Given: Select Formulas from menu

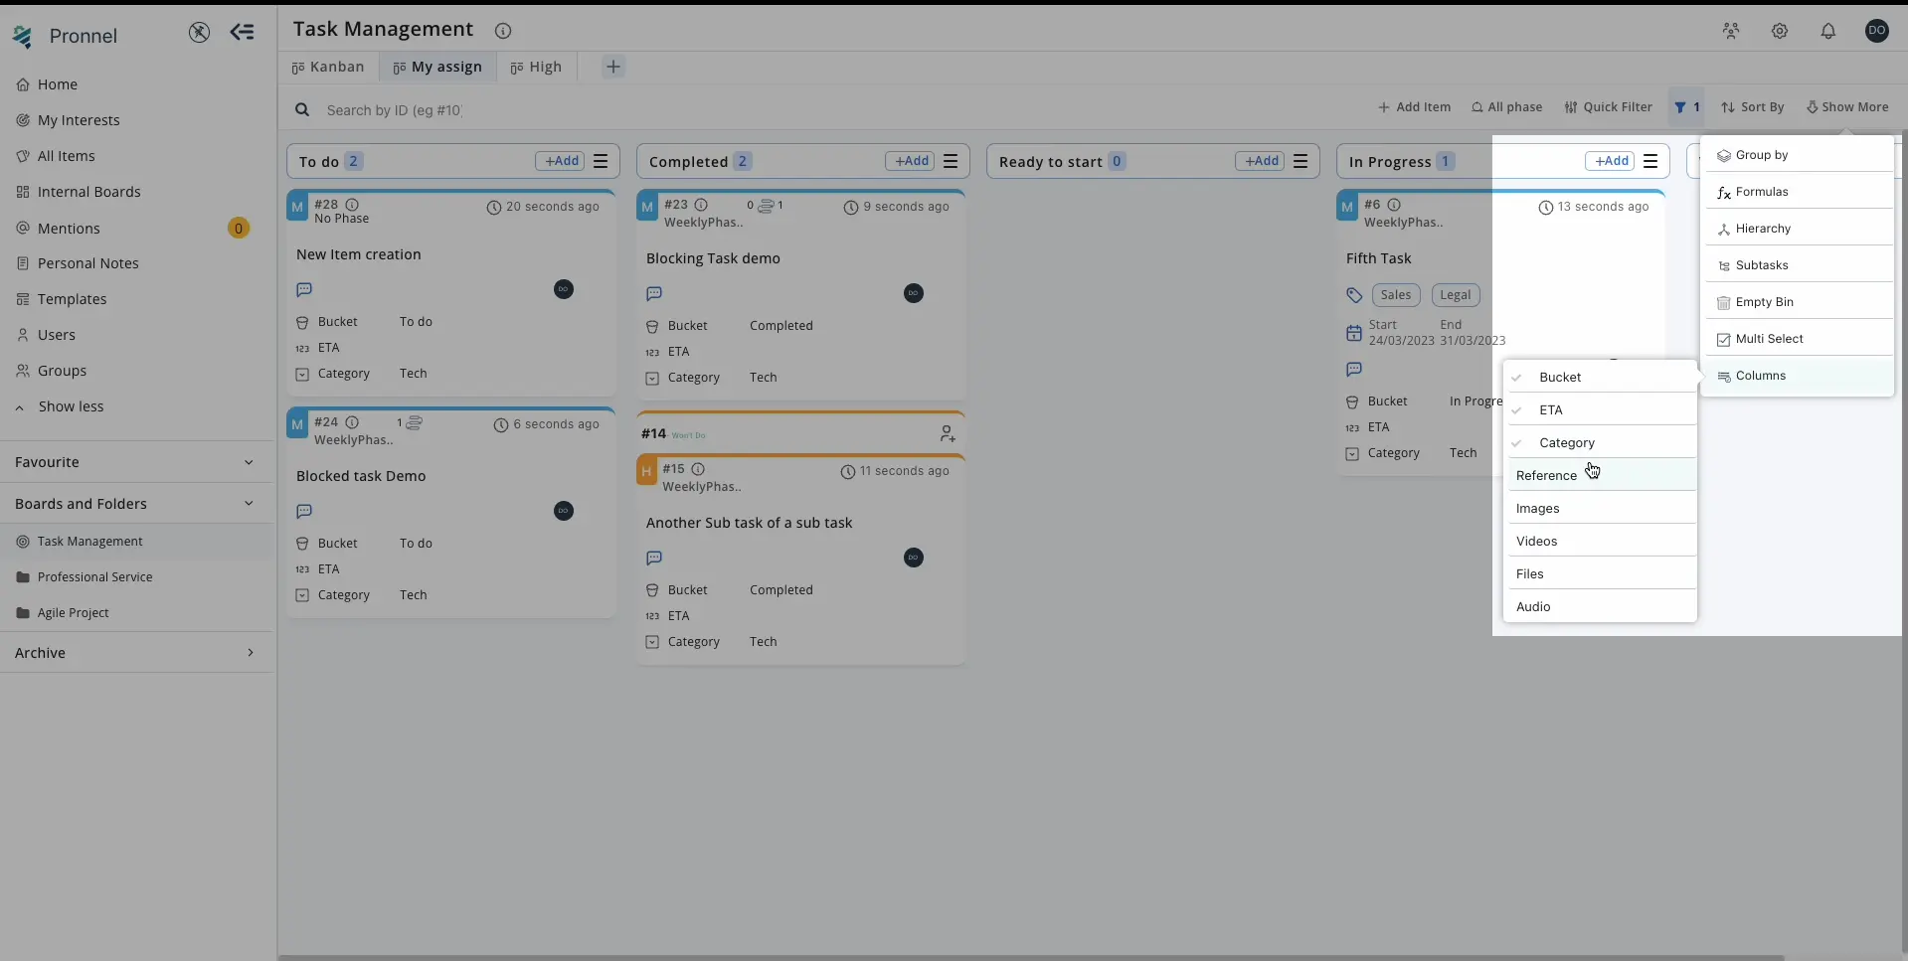Looking at the screenshot, I should coord(1799,192).
